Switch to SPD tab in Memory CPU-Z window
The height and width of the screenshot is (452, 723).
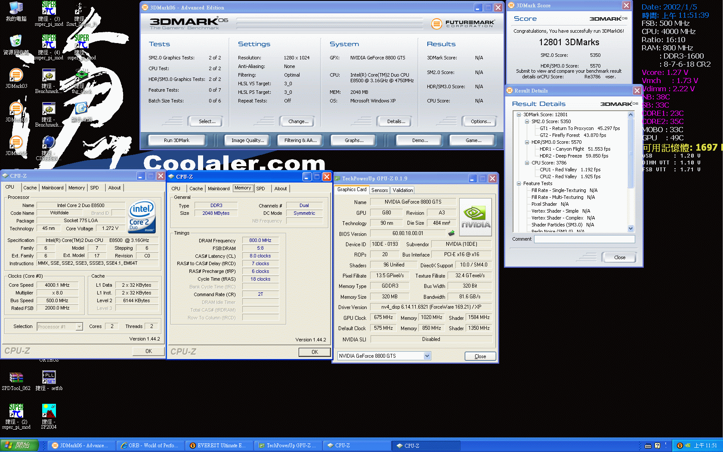click(261, 189)
